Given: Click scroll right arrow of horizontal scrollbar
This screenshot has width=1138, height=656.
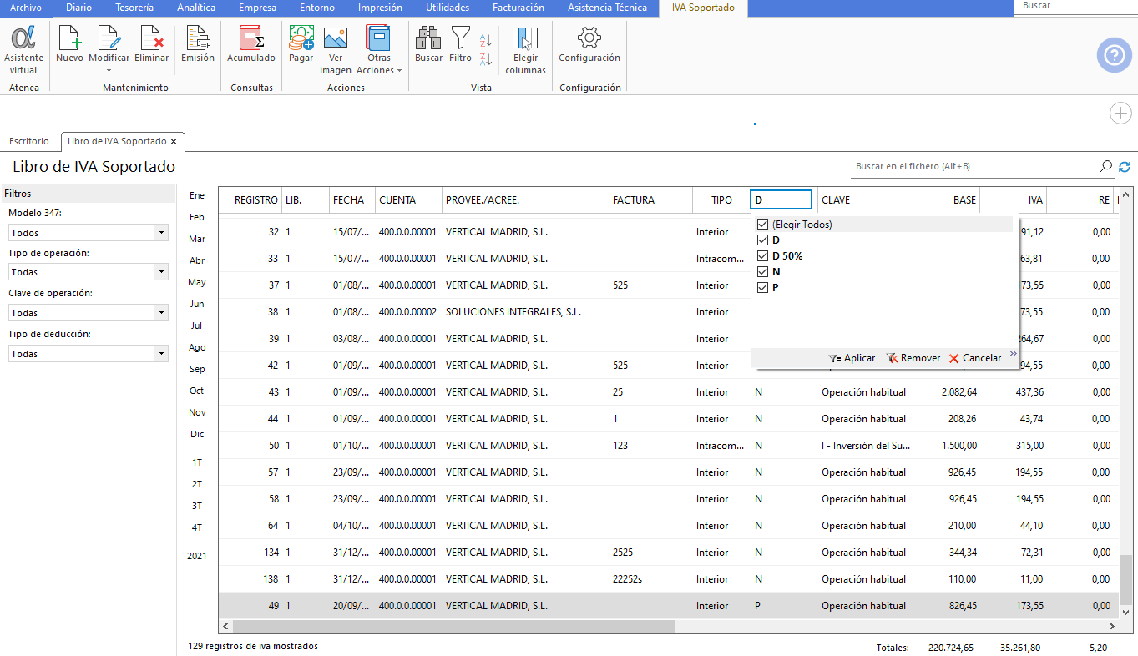Looking at the screenshot, I should [1111, 626].
